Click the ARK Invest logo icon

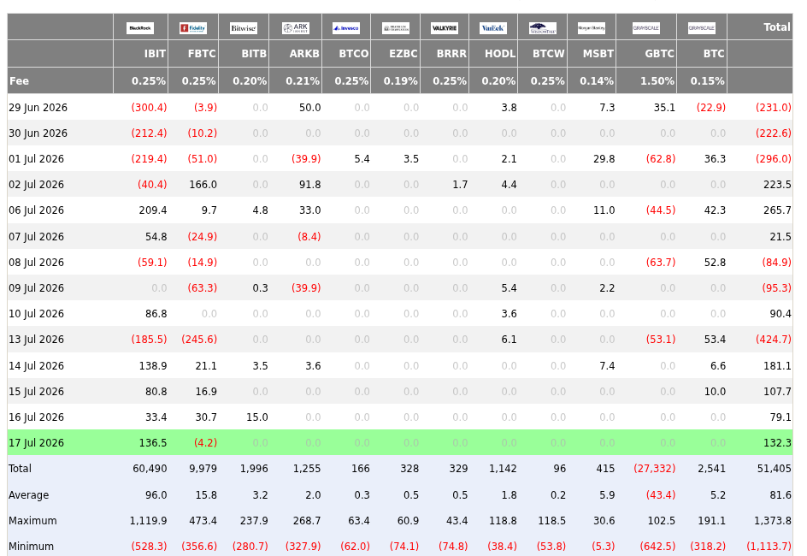296,27
